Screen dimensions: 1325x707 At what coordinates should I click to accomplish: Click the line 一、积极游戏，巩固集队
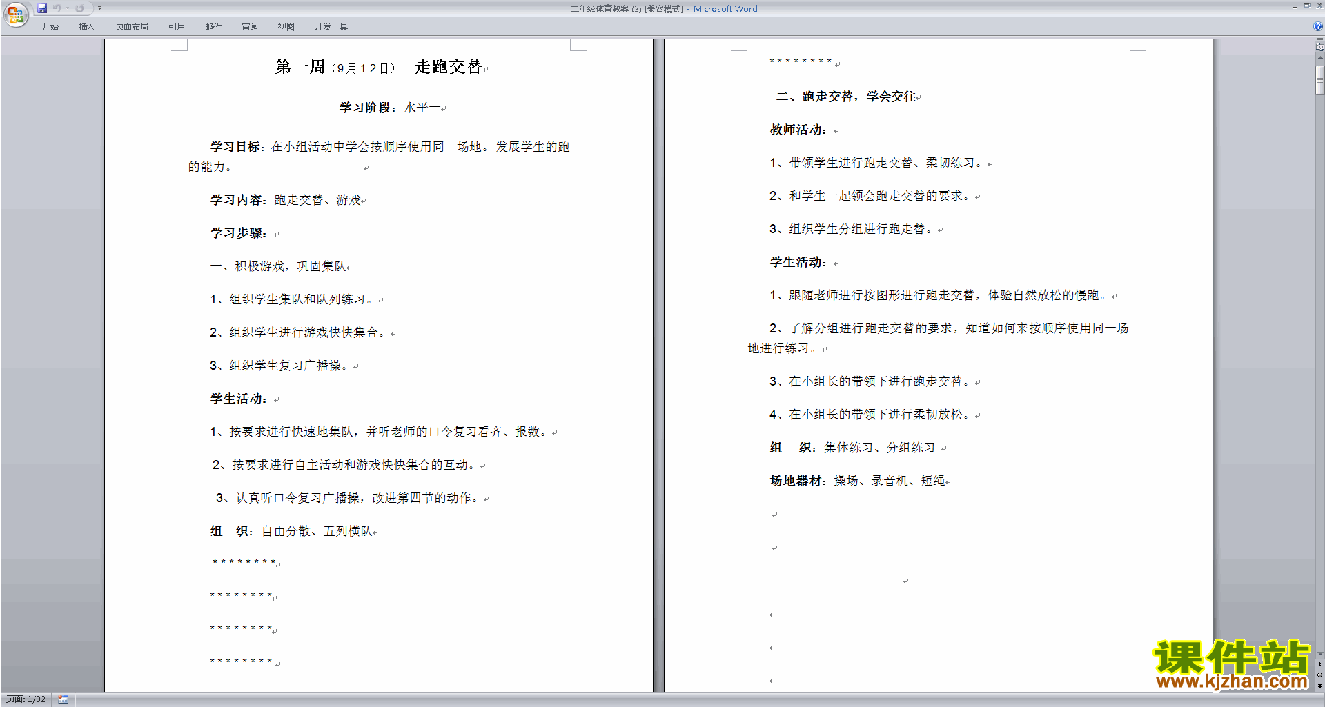click(278, 266)
